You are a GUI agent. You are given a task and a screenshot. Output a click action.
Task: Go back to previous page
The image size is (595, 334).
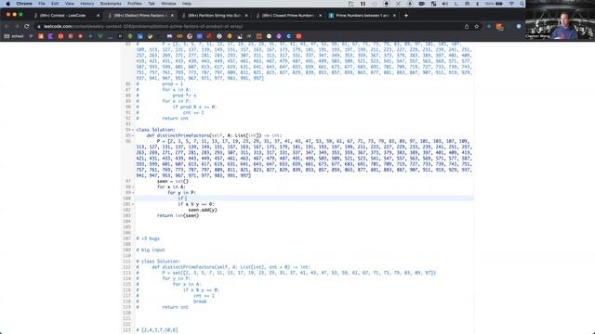7,27
